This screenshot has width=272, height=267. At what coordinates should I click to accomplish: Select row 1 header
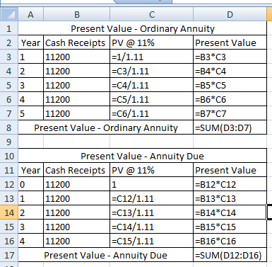[x=9, y=28]
